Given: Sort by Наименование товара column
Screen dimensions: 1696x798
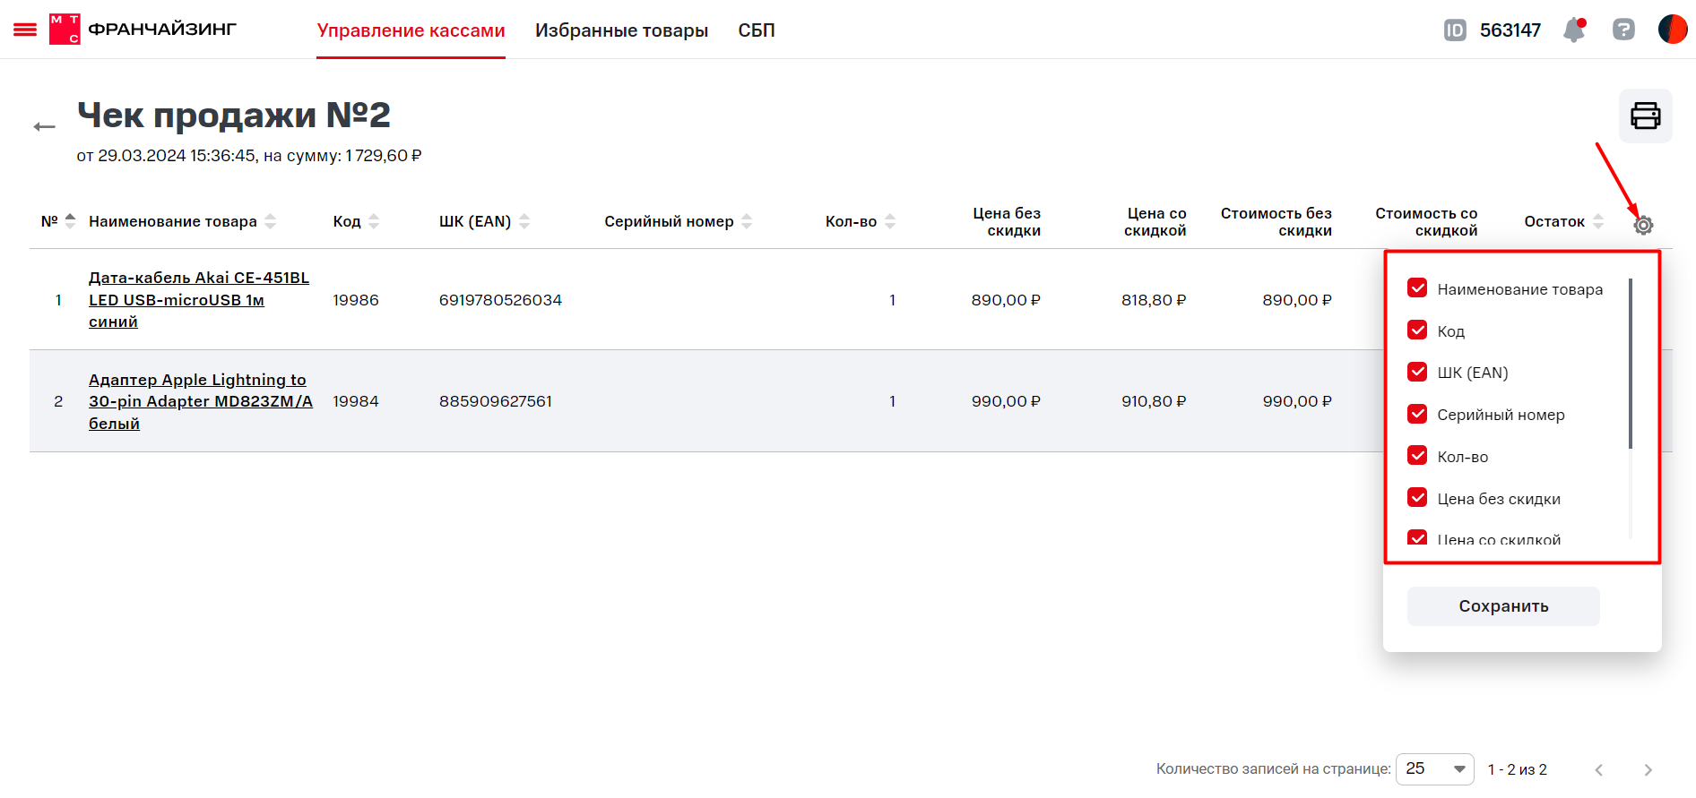Looking at the screenshot, I should point(270,221).
